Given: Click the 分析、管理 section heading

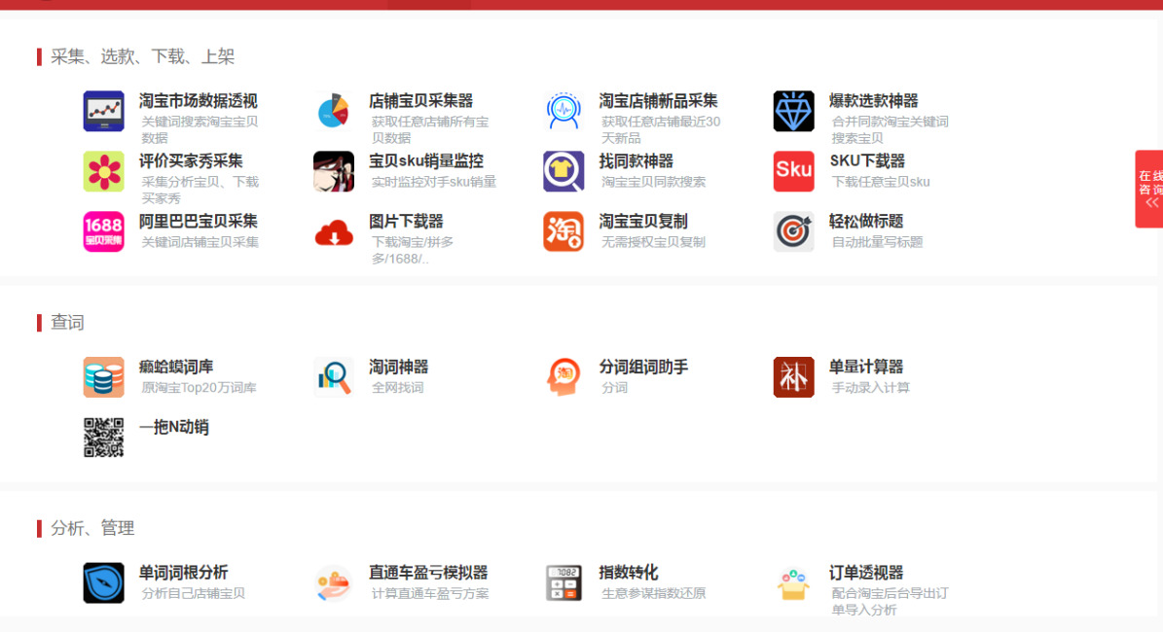Looking at the screenshot, I should (x=92, y=528).
